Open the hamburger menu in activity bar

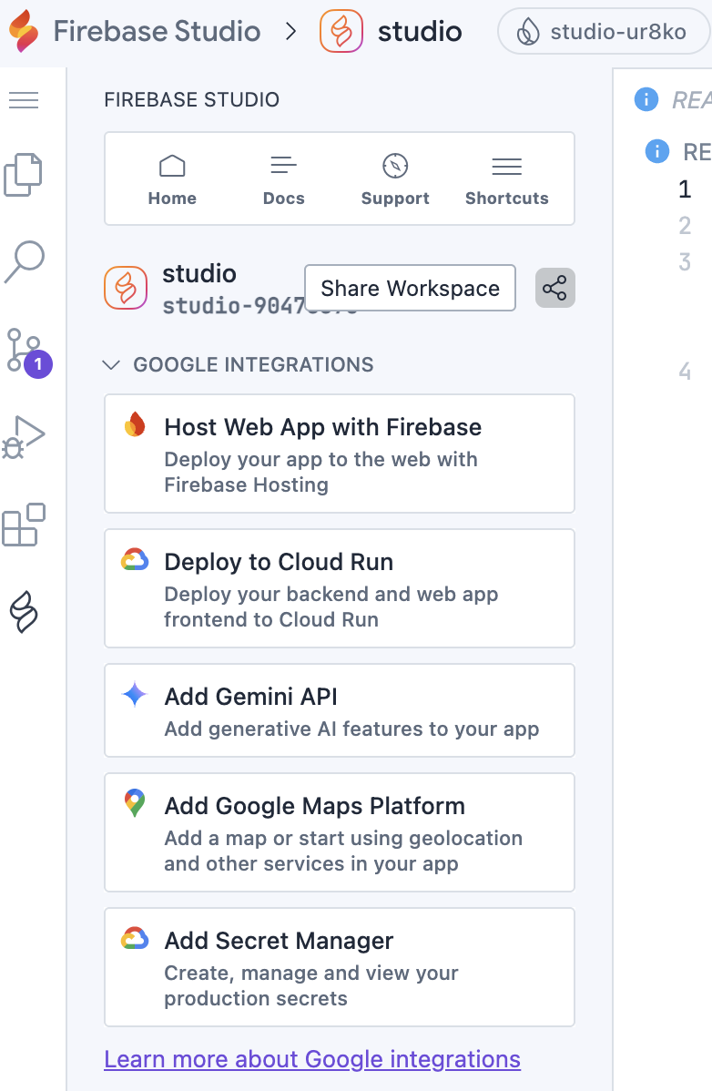coord(24,100)
